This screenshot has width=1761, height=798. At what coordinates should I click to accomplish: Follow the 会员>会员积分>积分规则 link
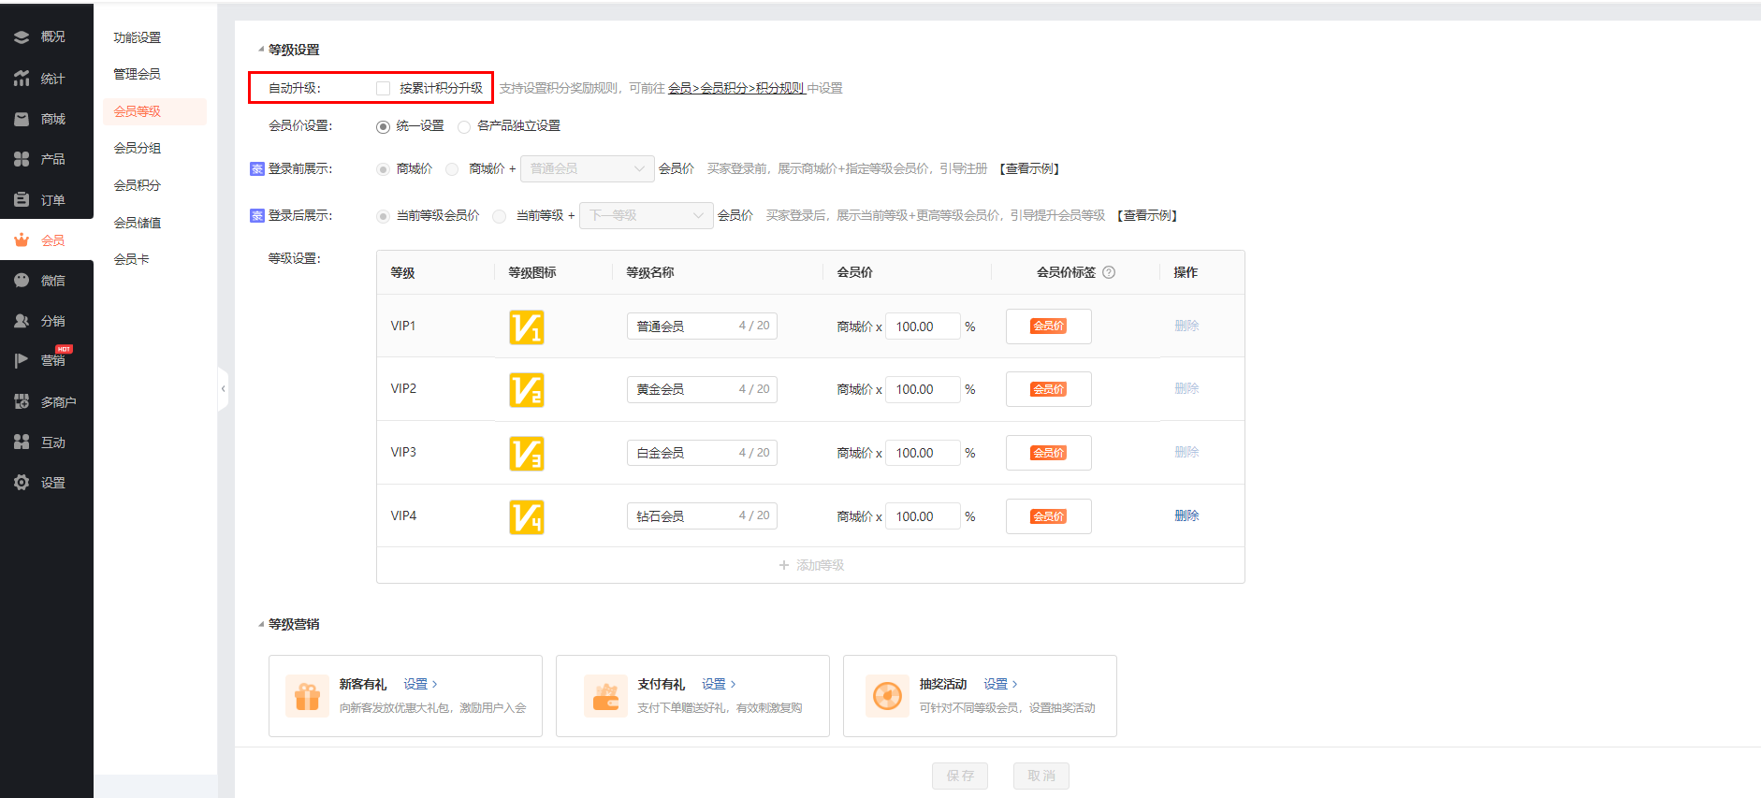click(x=736, y=88)
